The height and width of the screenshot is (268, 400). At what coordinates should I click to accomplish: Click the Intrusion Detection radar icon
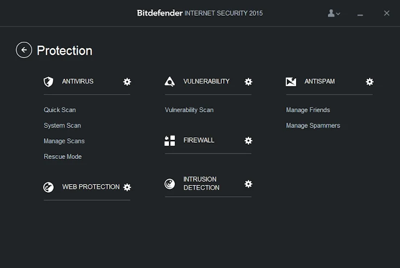point(170,184)
